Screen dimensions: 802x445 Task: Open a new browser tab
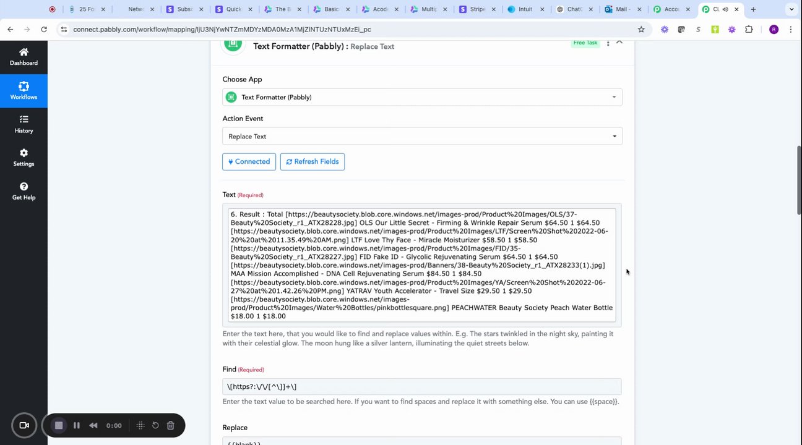753,9
